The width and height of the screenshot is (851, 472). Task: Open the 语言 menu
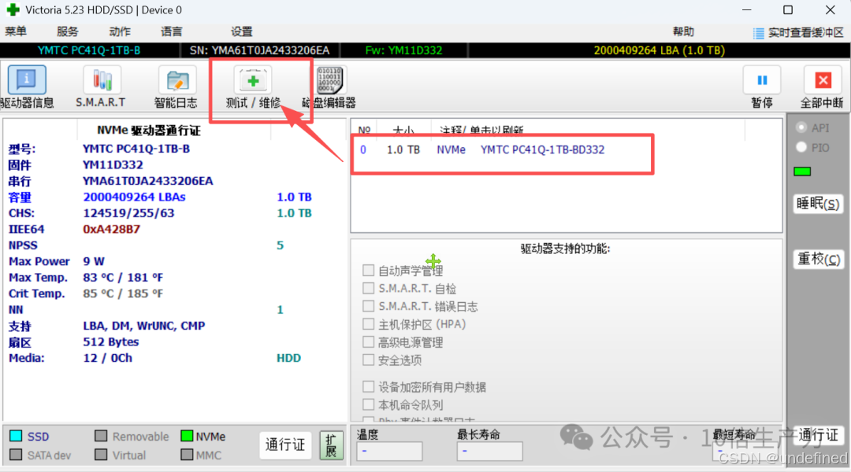[172, 31]
